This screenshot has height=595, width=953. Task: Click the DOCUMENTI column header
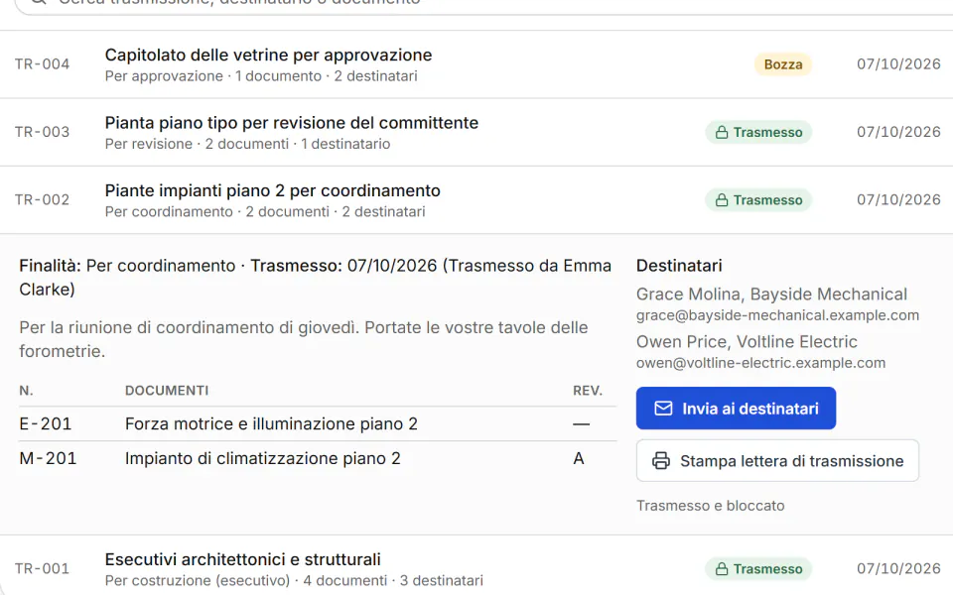[167, 391]
